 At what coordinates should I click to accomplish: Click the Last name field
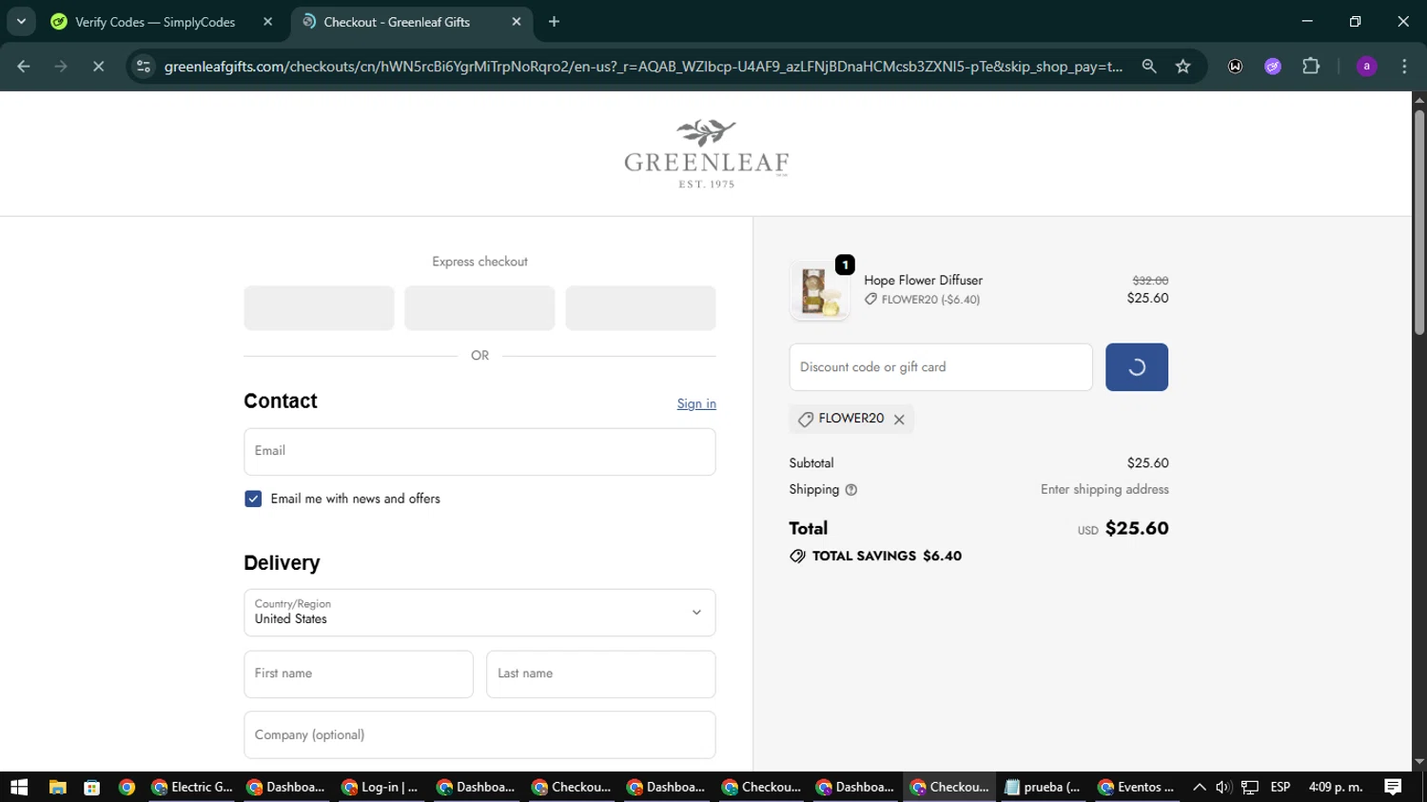pyautogui.click(x=601, y=675)
